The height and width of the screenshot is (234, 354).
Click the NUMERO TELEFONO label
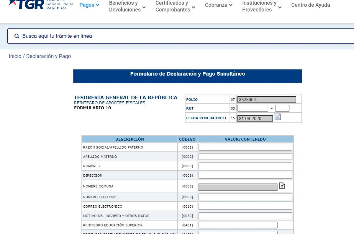(100, 197)
